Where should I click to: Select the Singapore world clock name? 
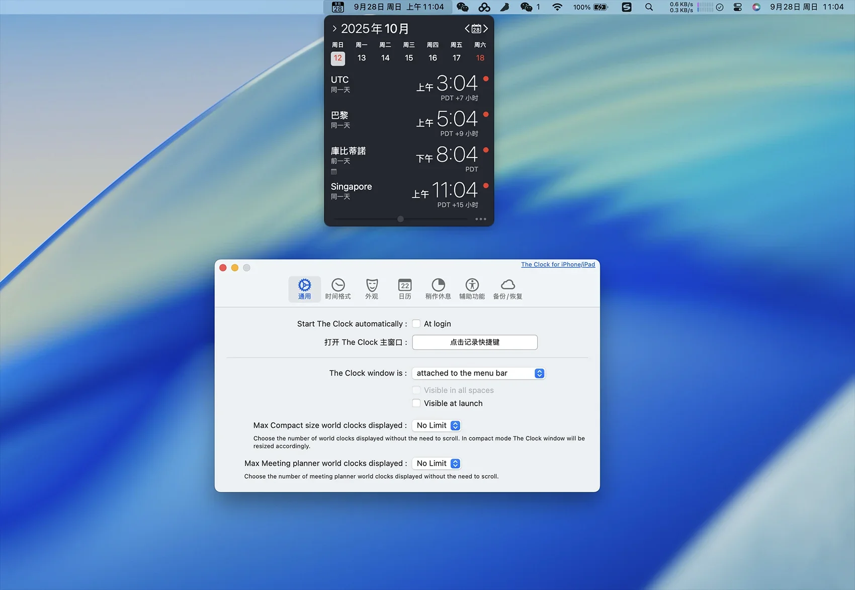pyautogui.click(x=351, y=187)
